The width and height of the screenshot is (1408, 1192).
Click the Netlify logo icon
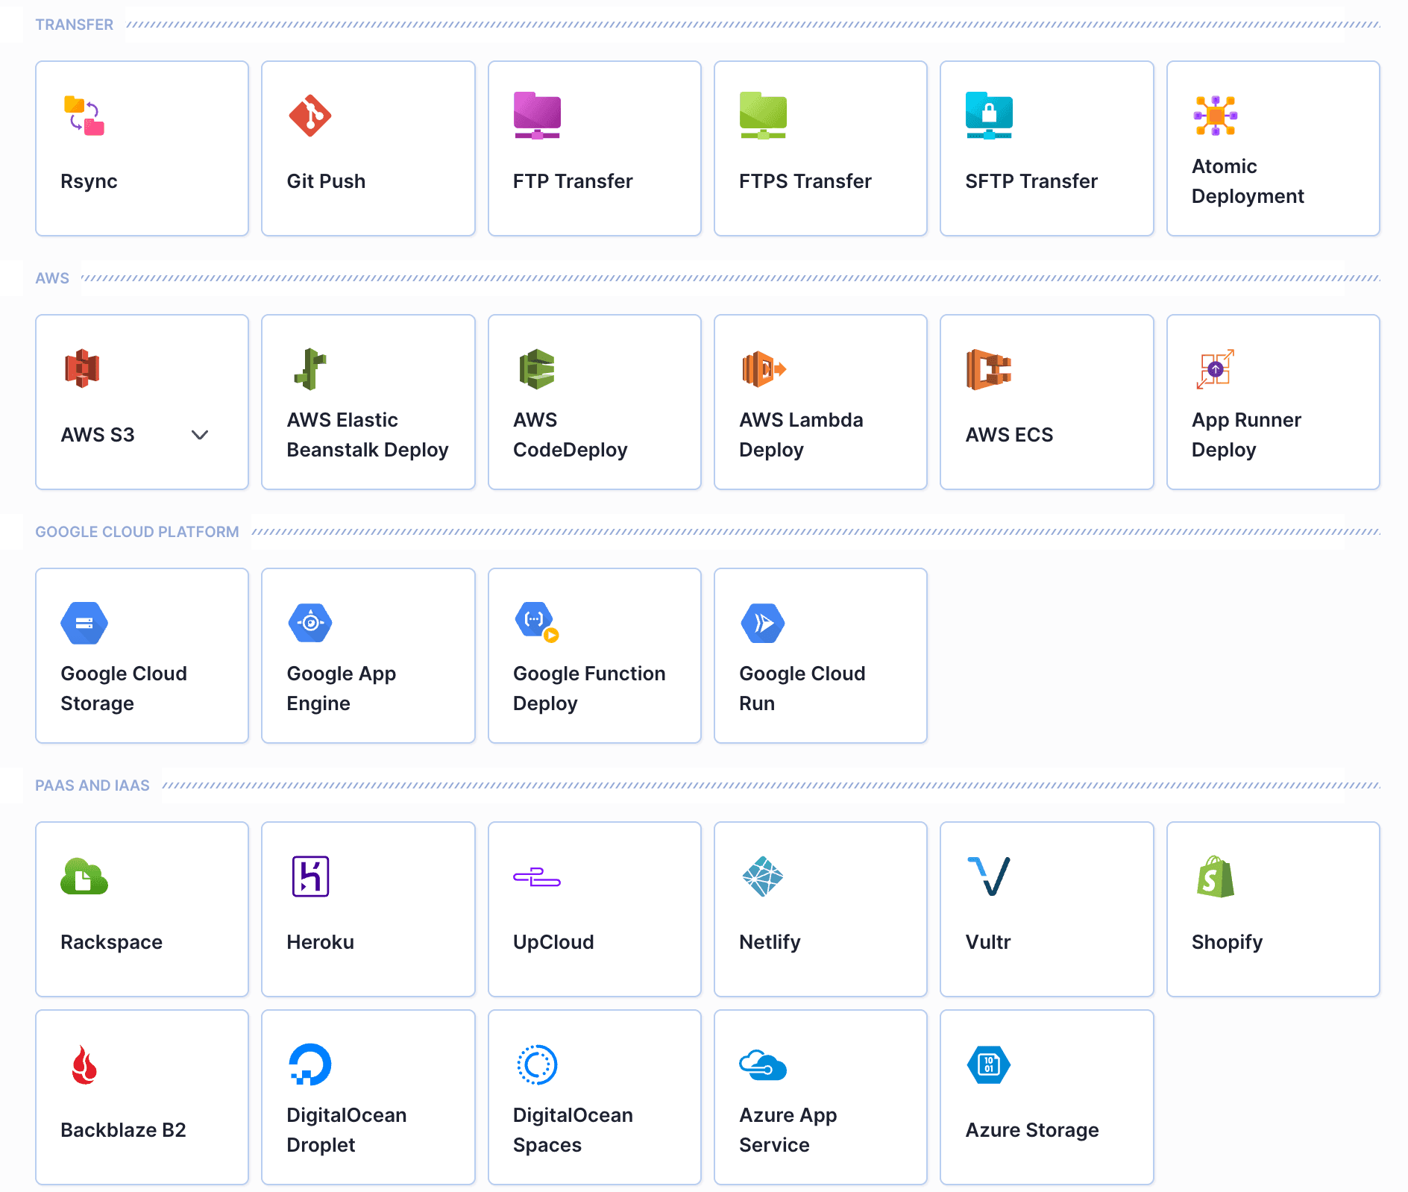(762, 876)
